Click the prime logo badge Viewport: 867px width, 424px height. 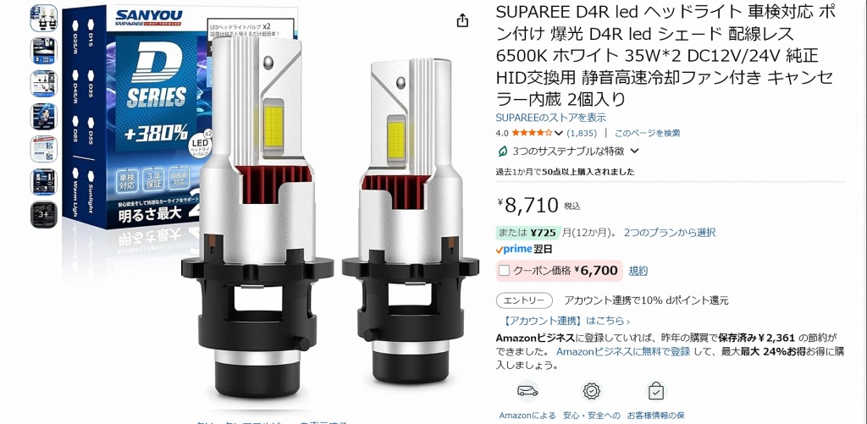point(513,250)
